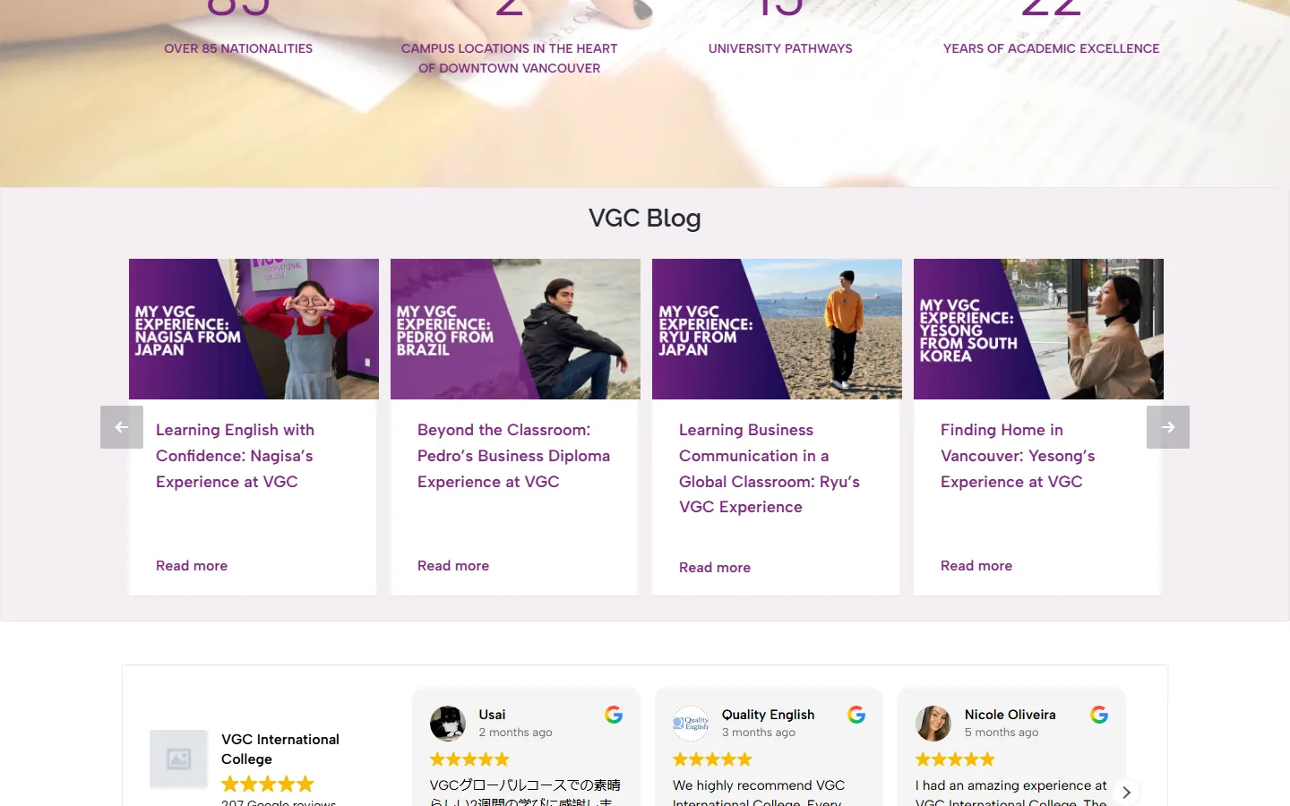This screenshot has width=1290, height=806.
Task: Click the blog carousel next arrow
Action: [1168, 427]
